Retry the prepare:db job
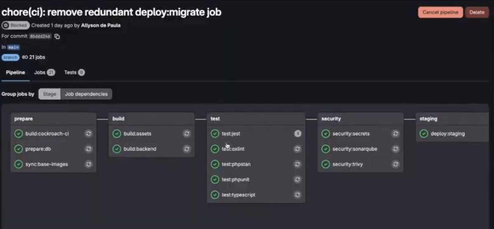The width and height of the screenshot is (494, 229). coord(89,149)
